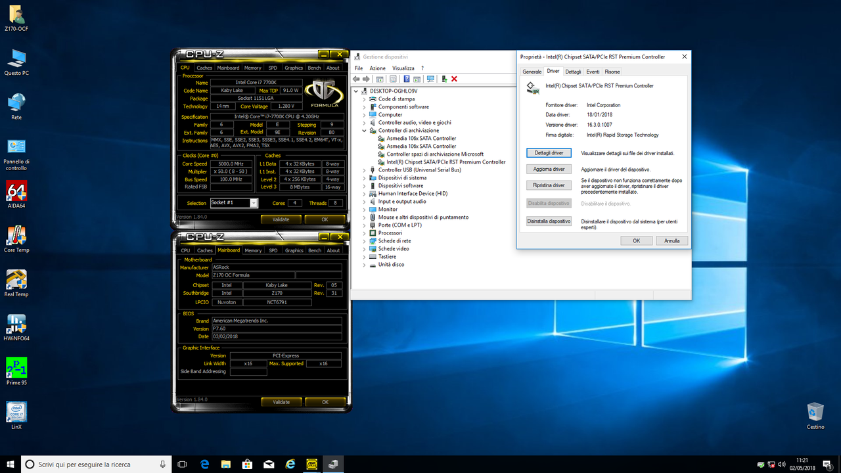
Task: Click the CPU-Z yellow taskbar icon
Action: pos(311,464)
